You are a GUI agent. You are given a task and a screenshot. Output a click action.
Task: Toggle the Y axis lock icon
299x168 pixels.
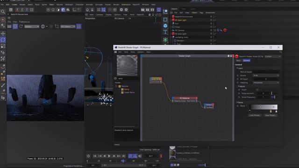[22, 9]
